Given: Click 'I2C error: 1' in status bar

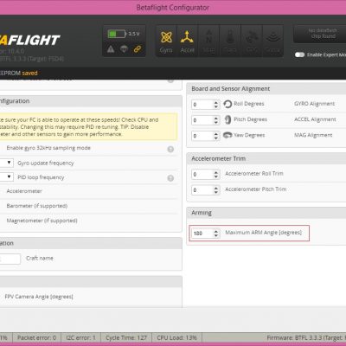Looking at the screenshot, I should (80, 337).
